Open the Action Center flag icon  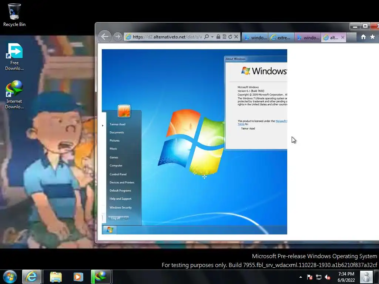pos(310,277)
